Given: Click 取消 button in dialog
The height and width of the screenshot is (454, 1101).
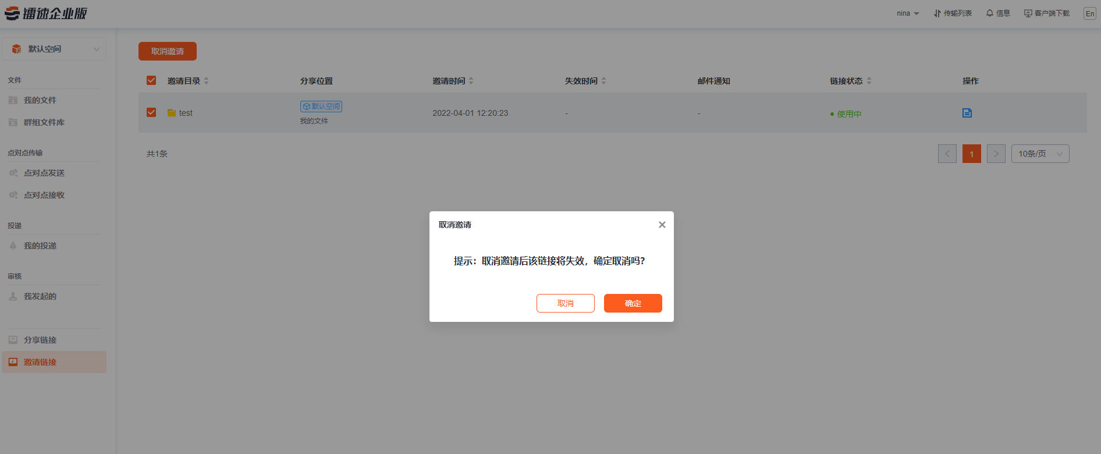Looking at the screenshot, I should pyautogui.click(x=565, y=303).
